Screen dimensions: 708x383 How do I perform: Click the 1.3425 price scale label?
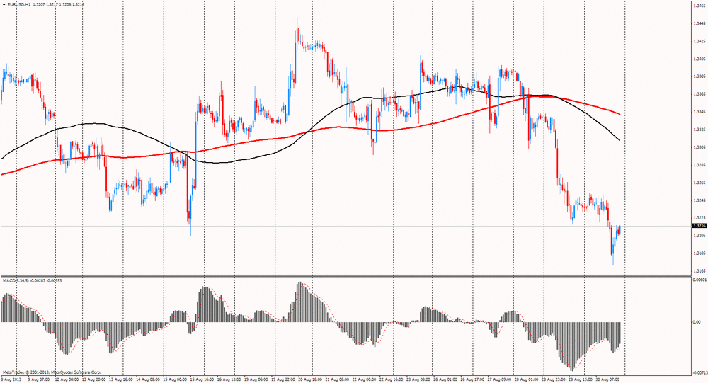click(x=699, y=41)
